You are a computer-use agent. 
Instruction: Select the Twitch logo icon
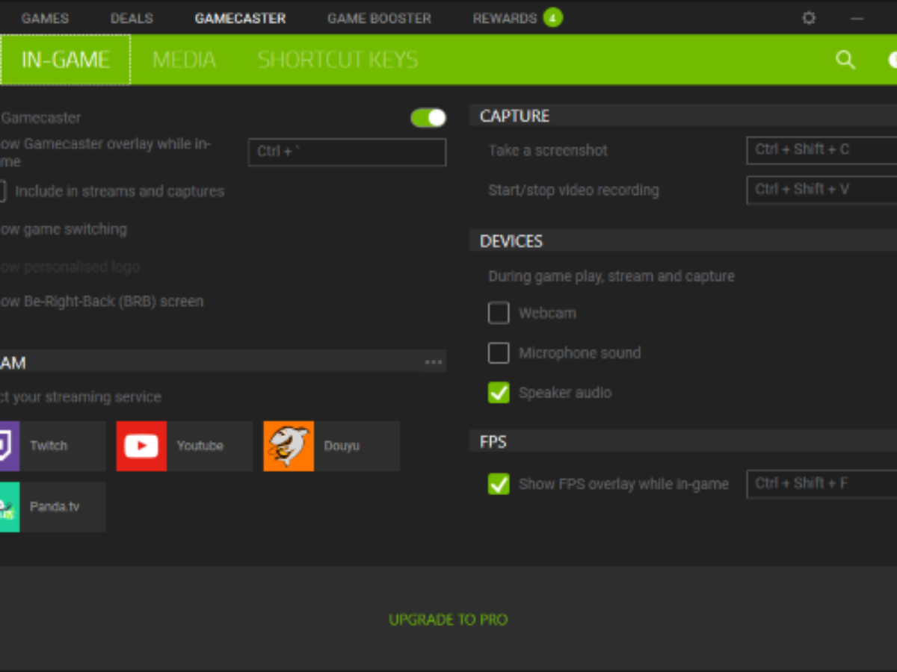click(x=10, y=446)
